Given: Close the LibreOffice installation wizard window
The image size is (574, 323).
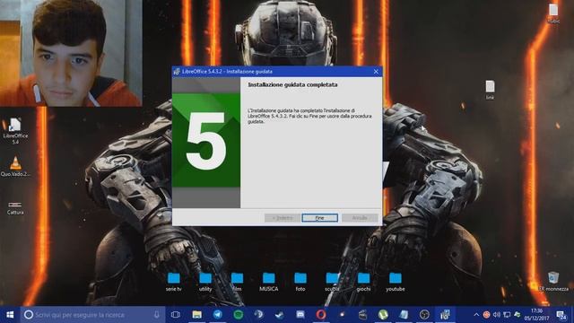Looking at the screenshot, I should tap(376, 72).
